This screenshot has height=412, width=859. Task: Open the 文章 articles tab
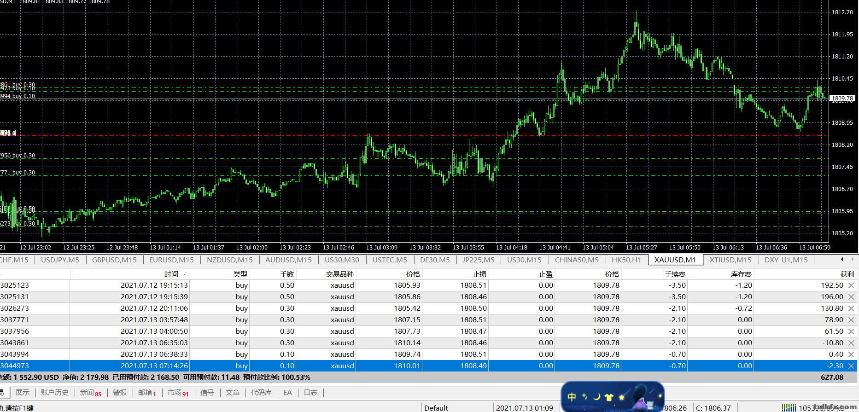(233, 393)
